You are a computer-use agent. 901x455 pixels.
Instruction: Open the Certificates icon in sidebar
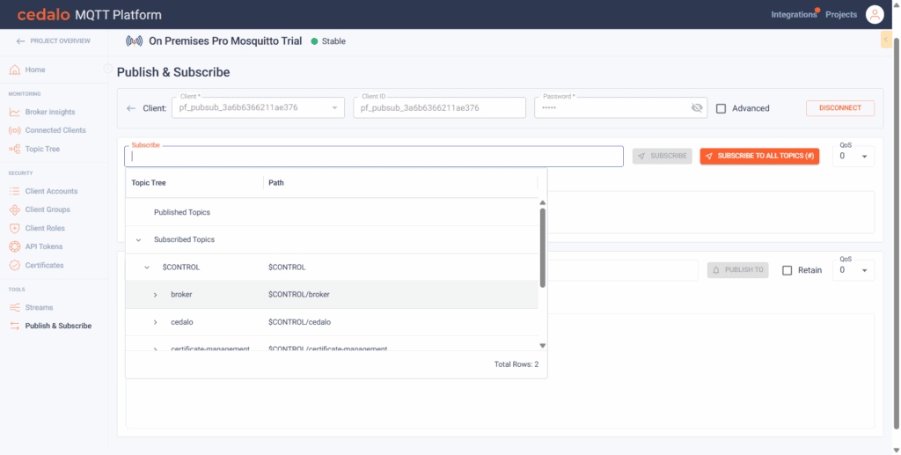pyautogui.click(x=15, y=265)
